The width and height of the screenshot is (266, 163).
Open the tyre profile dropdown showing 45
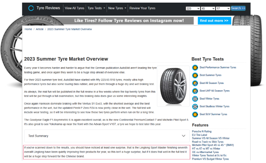click(208, 9)
